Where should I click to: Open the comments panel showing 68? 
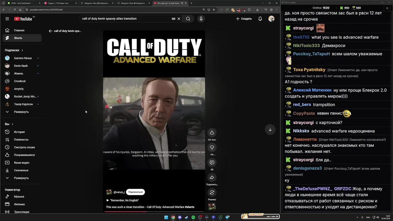tap(212, 162)
